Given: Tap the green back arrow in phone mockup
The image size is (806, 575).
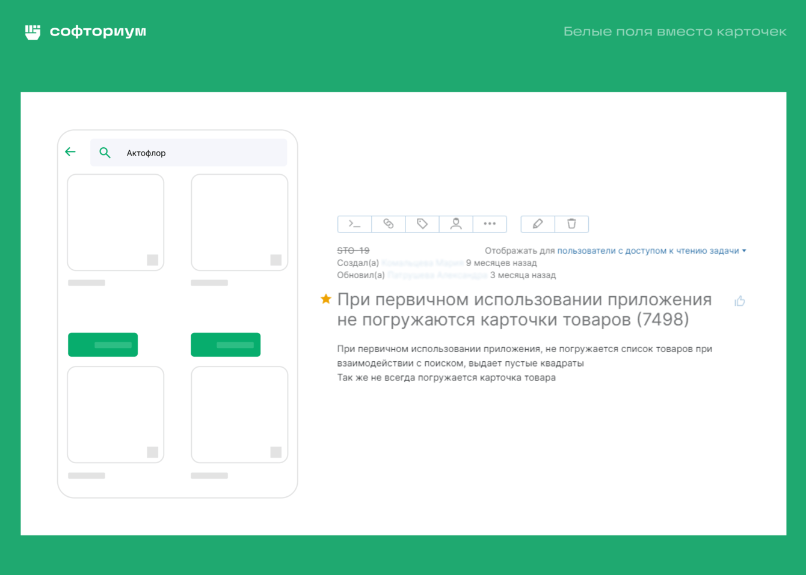Looking at the screenshot, I should [70, 152].
